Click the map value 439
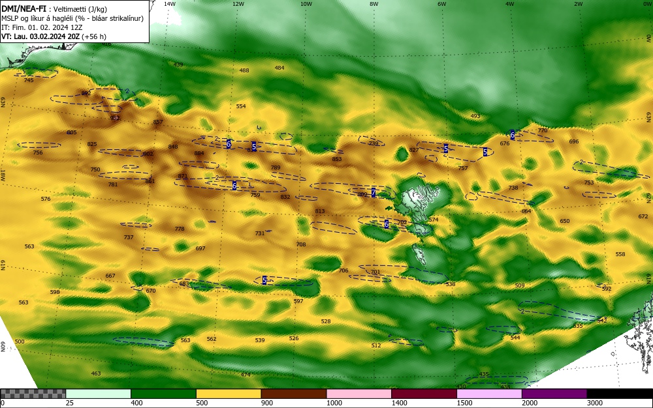This screenshot has height=408, width=653. pyautogui.click(x=178, y=65)
